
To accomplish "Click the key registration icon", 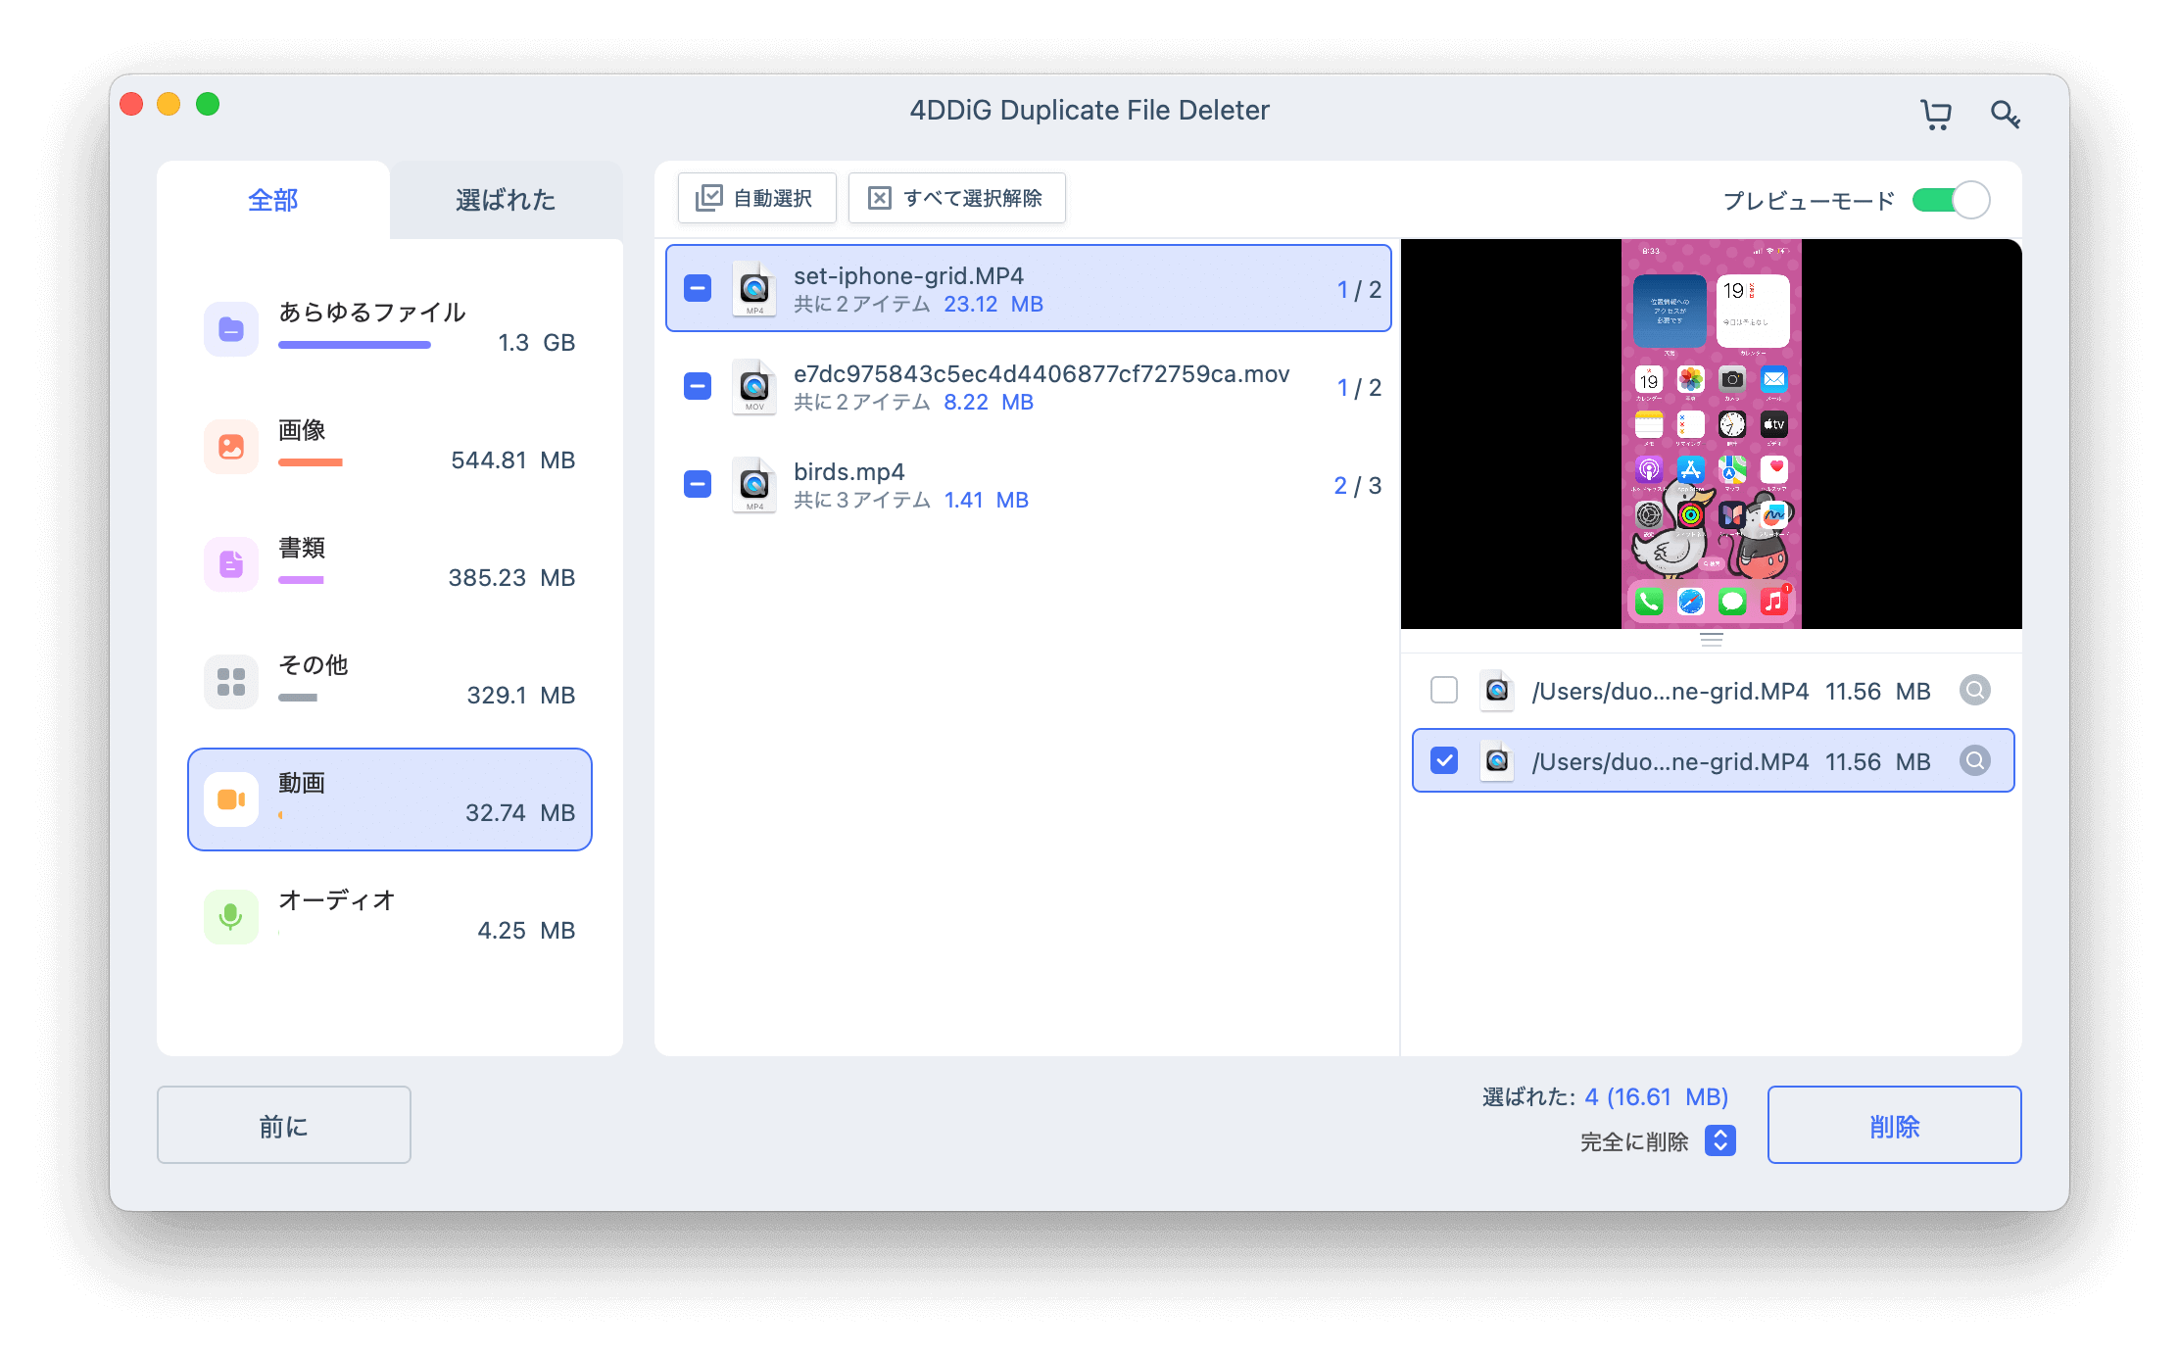I will tap(2005, 115).
